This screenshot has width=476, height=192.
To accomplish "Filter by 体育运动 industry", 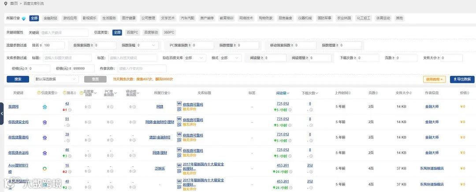I will 383,18.
